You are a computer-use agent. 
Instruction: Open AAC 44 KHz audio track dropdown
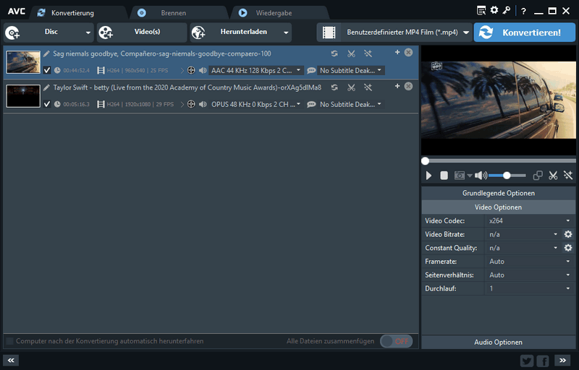[256, 70]
